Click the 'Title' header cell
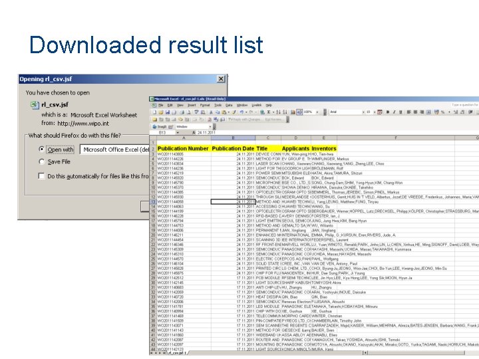This screenshot has width=479, height=359. coord(268,148)
